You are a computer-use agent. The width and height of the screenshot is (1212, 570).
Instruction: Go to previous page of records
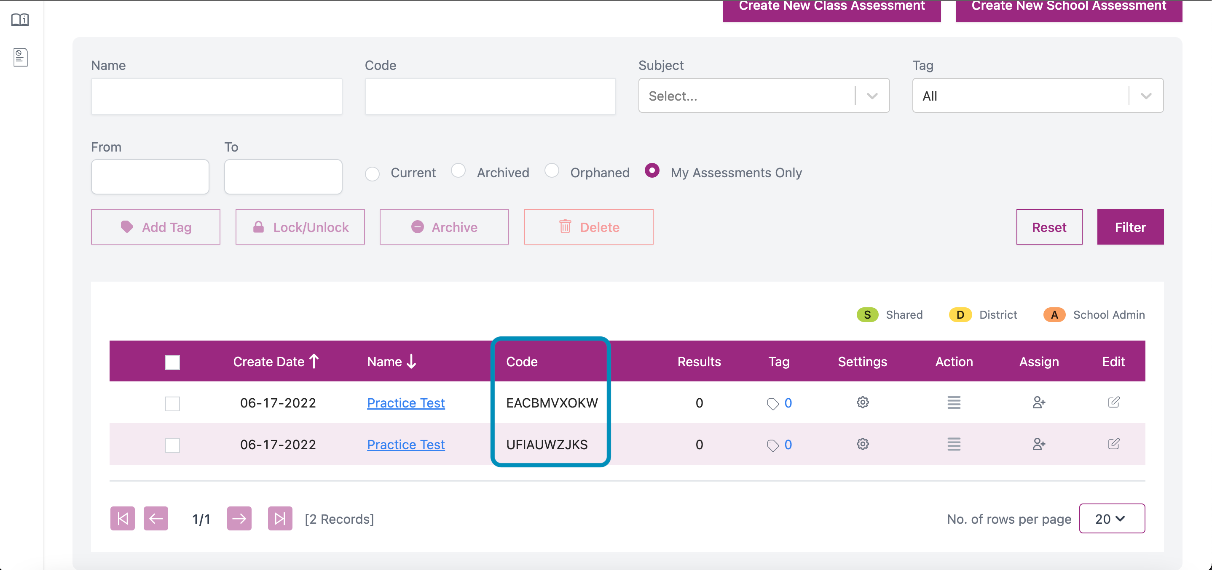[x=156, y=518]
